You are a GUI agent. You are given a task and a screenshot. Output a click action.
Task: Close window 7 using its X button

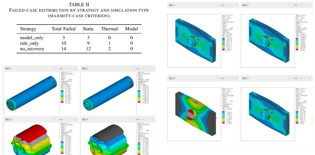point(309,78)
